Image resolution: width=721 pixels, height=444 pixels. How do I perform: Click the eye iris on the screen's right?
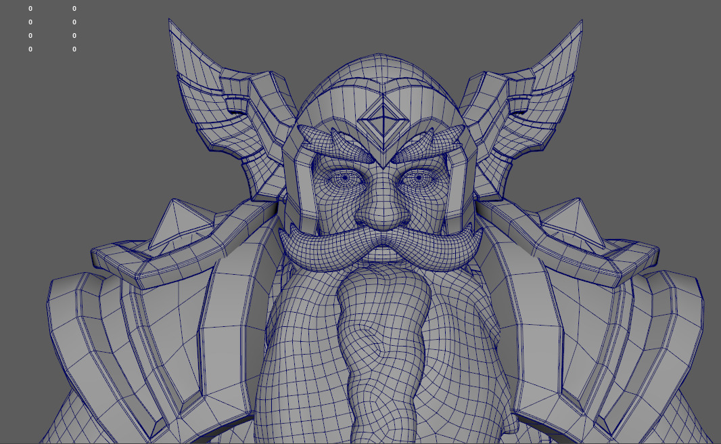[419, 177]
